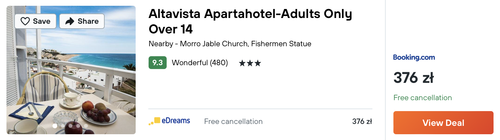This screenshot has width=500, height=140.
Task: Open the Altavista Apartahotel title link
Action: [250, 21]
